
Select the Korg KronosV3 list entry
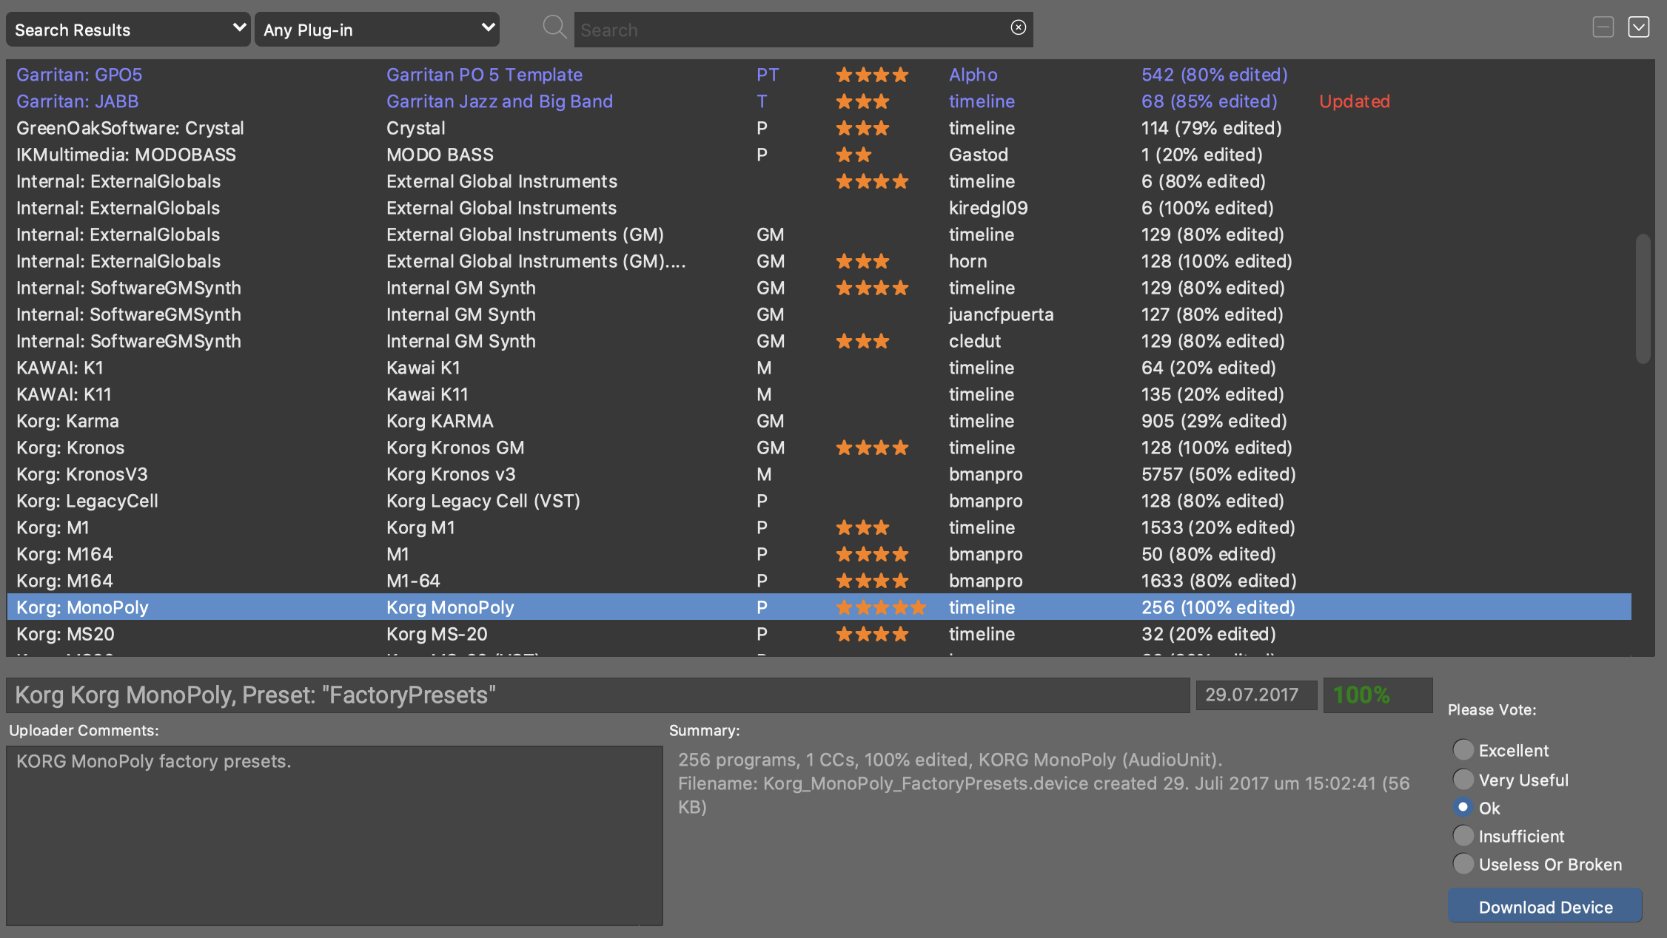pyautogui.click(x=82, y=474)
